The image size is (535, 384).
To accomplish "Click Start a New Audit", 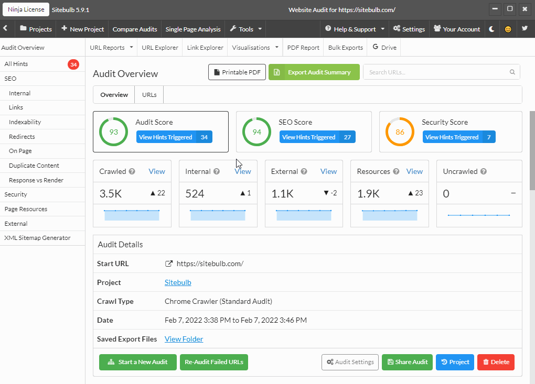I will pos(138,362).
